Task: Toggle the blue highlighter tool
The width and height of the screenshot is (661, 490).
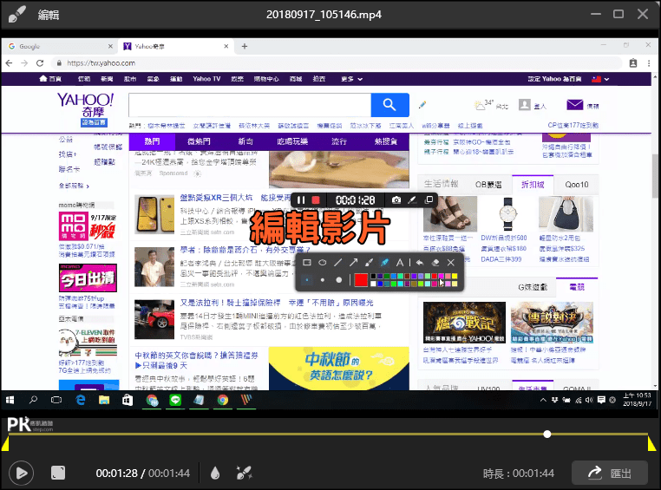Action: click(x=384, y=263)
